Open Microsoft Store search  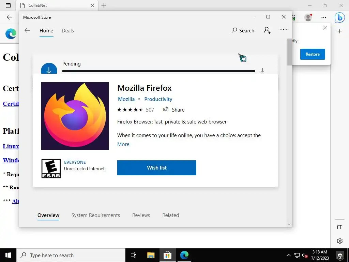[x=243, y=30]
